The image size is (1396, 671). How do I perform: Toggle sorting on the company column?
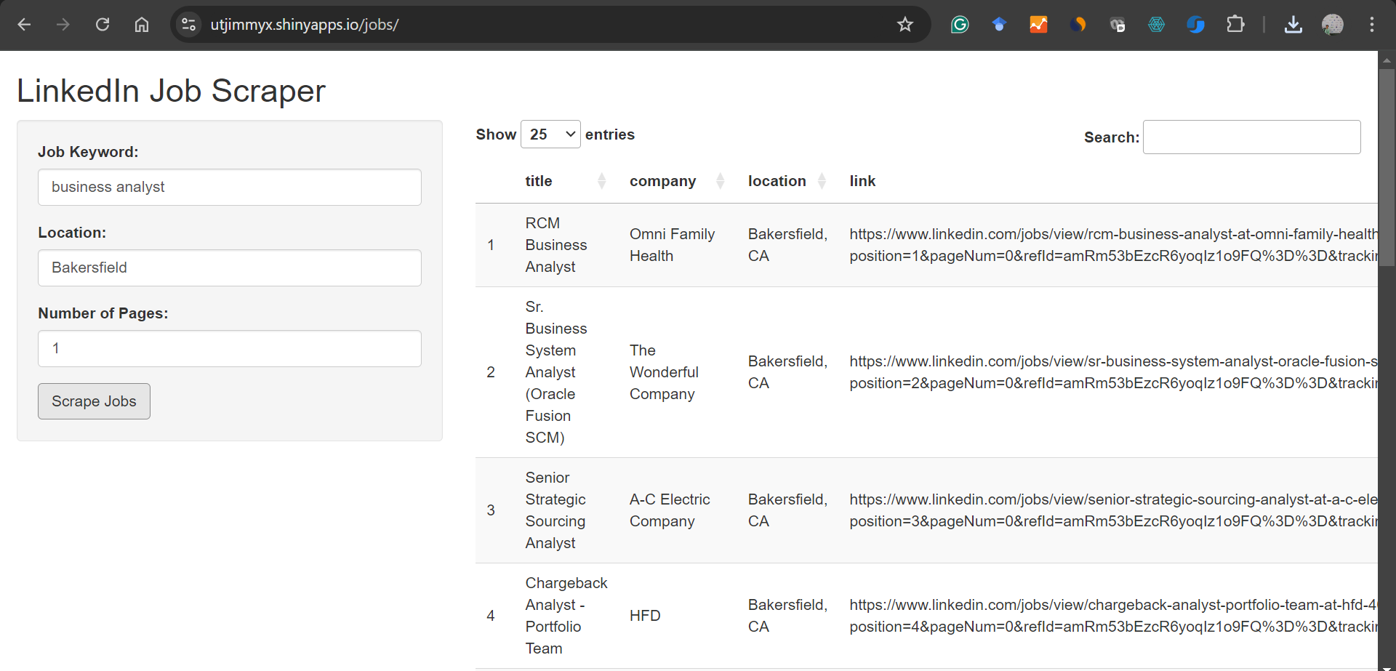click(x=721, y=181)
